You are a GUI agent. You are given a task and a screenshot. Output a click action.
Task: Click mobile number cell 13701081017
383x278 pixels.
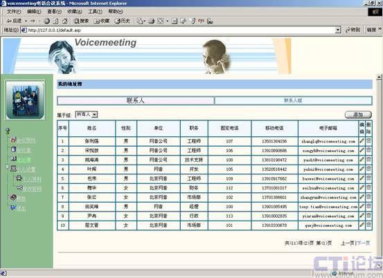click(274, 188)
